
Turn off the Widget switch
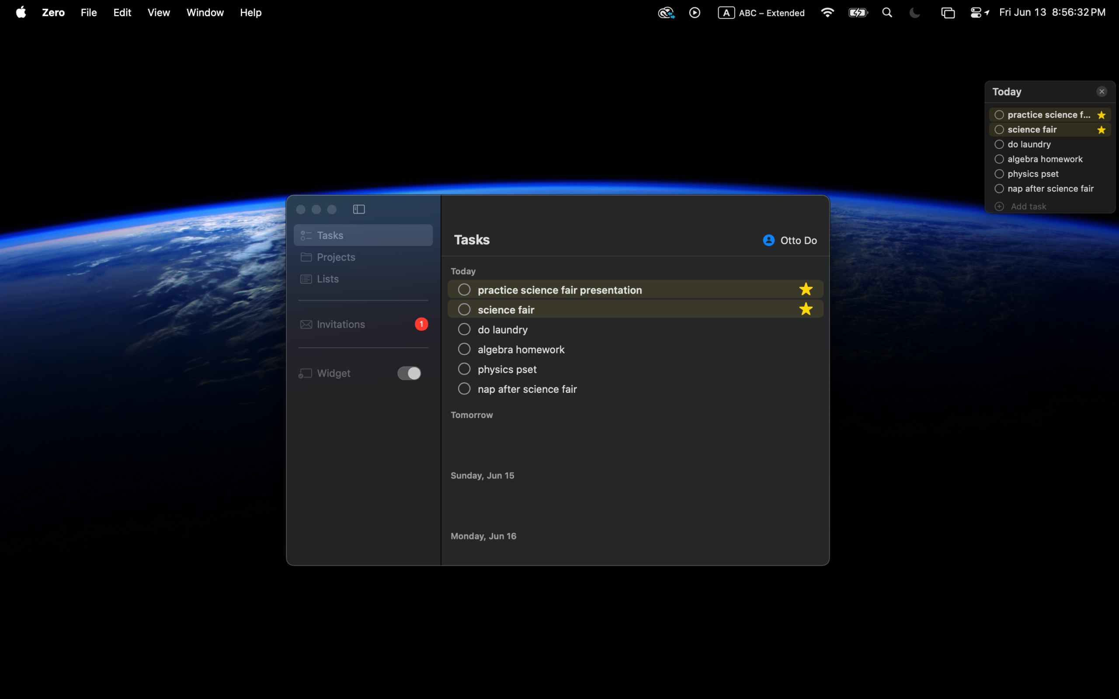pyautogui.click(x=409, y=373)
